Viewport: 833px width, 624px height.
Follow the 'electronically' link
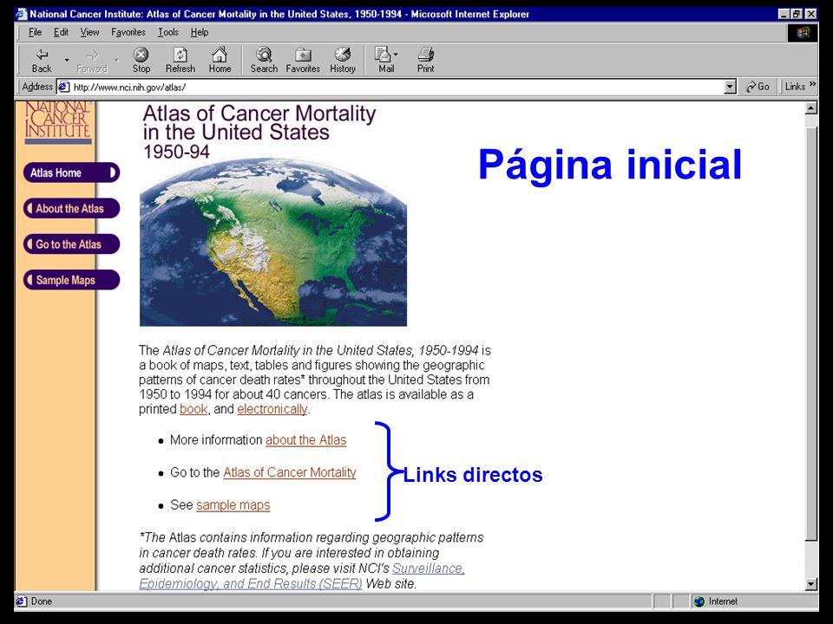tap(272, 409)
